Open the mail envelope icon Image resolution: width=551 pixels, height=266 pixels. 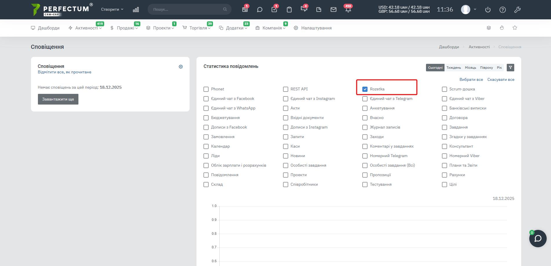click(333, 10)
